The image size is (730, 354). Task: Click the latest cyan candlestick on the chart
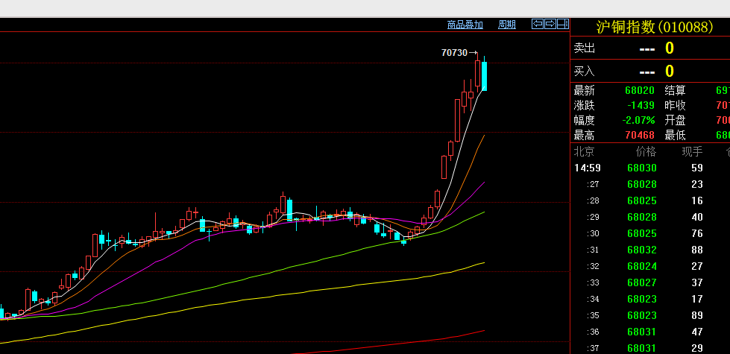(484, 76)
